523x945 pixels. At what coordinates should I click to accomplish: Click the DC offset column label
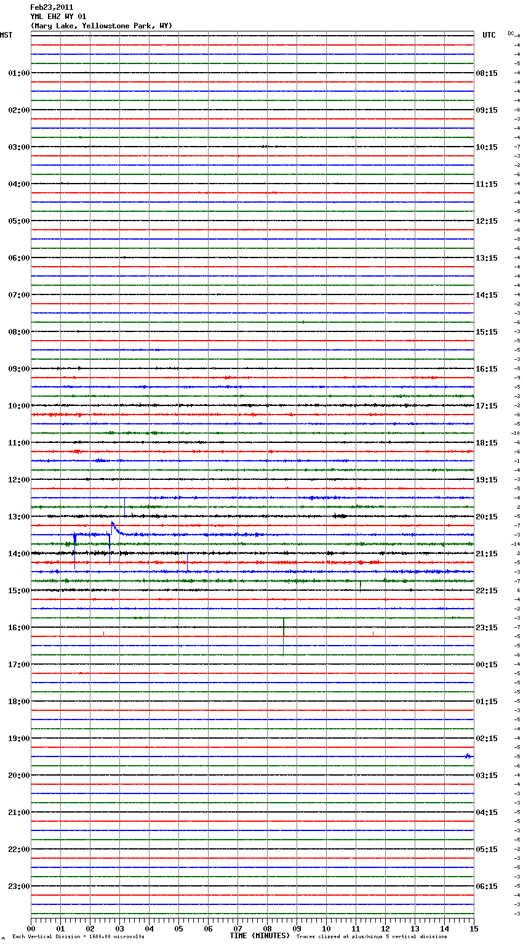(511, 33)
